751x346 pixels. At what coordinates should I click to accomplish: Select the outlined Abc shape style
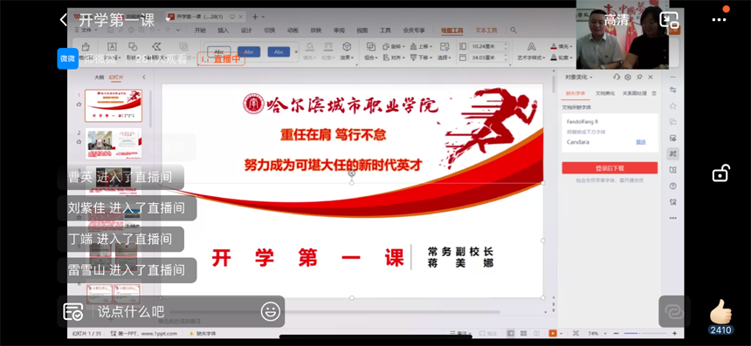(219, 51)
